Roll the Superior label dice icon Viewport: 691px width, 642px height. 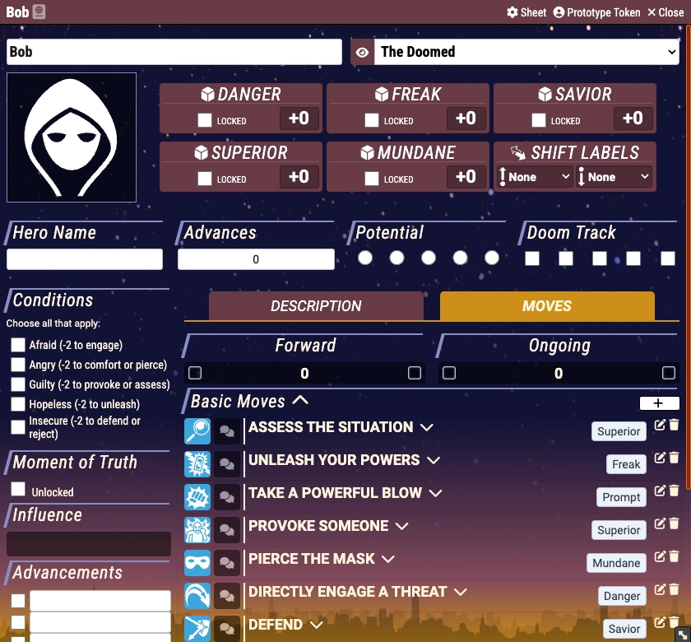pyautogui.click(x=201, y=152)
